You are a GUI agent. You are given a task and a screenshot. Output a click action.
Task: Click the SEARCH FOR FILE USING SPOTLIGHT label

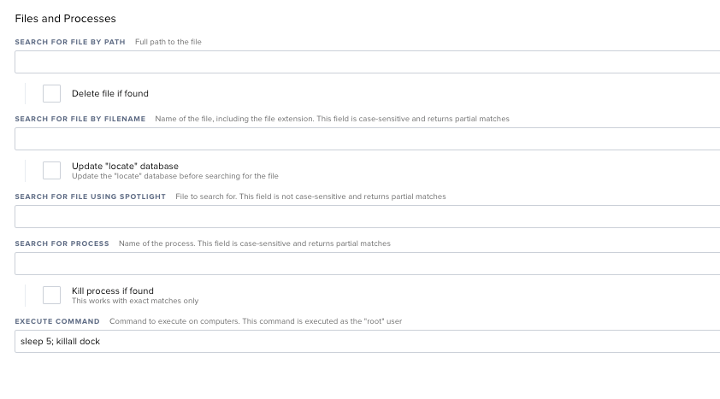90,197
